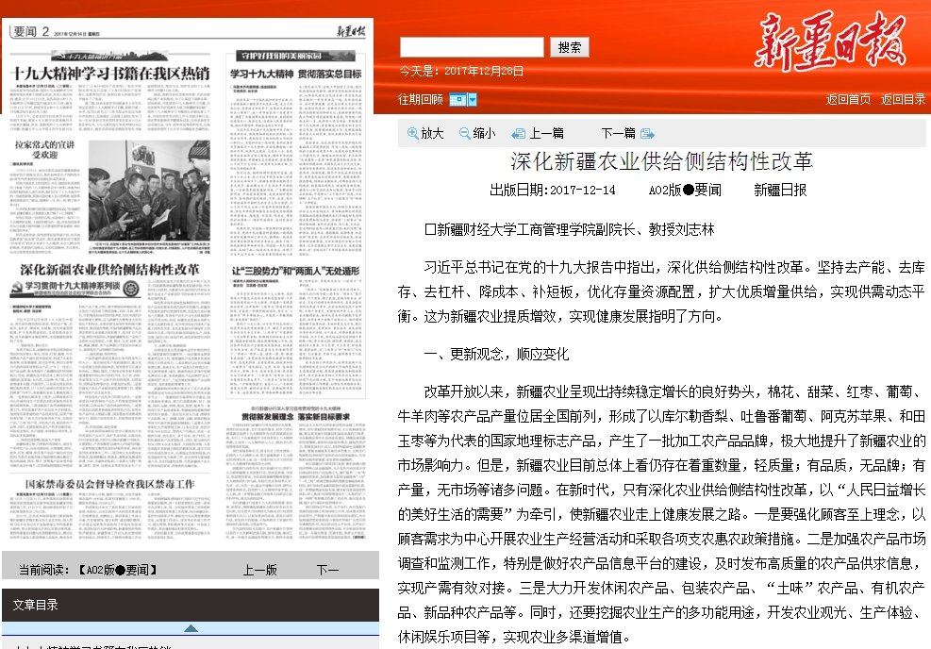Click into the search text field
931x649 pixels.
(x=471, y=47)
